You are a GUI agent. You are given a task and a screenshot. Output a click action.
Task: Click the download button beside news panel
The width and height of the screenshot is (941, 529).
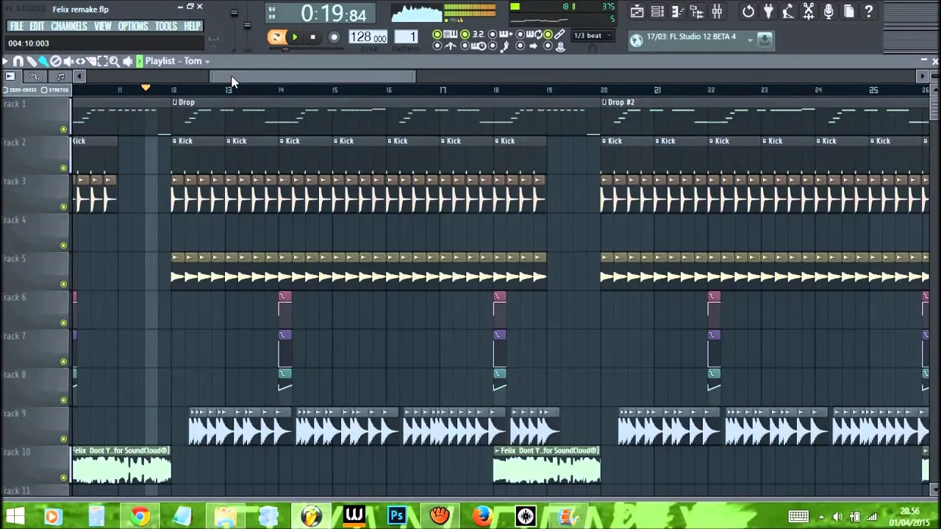[x=765, y=40]
